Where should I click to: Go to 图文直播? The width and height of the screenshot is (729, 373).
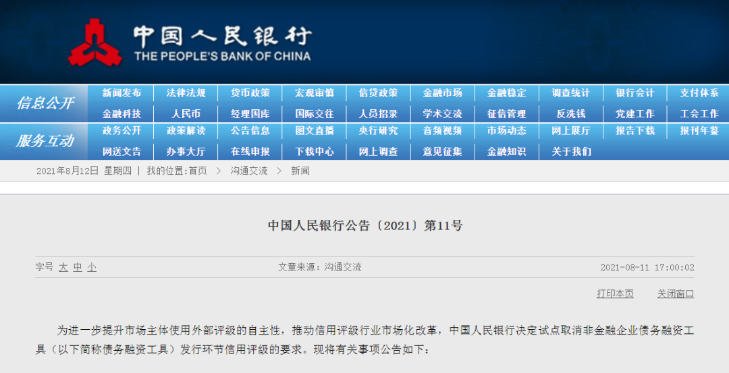315,131
